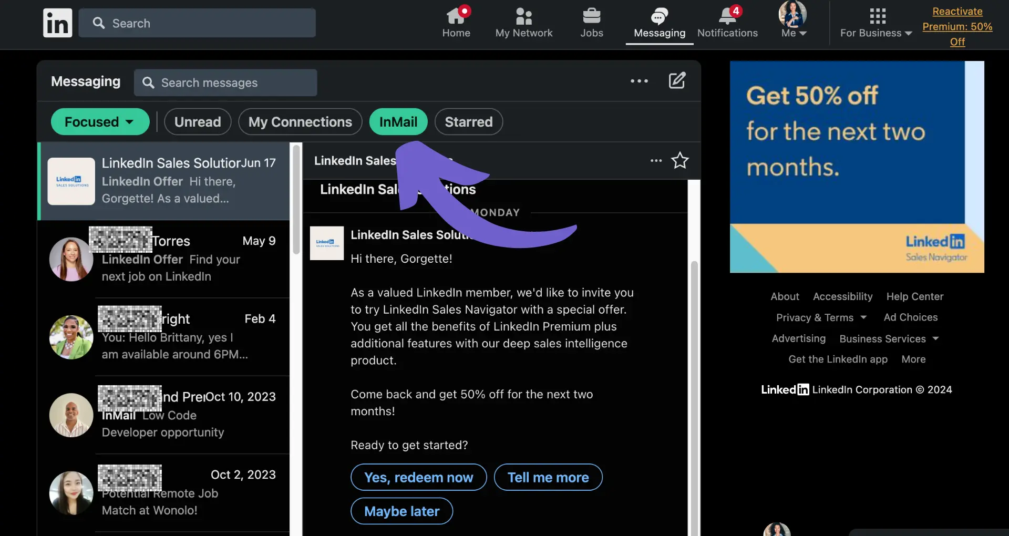Click conversation list scrollbar
The width and height of the screenshot is (1009, 536).
click(x=296, y=200)
